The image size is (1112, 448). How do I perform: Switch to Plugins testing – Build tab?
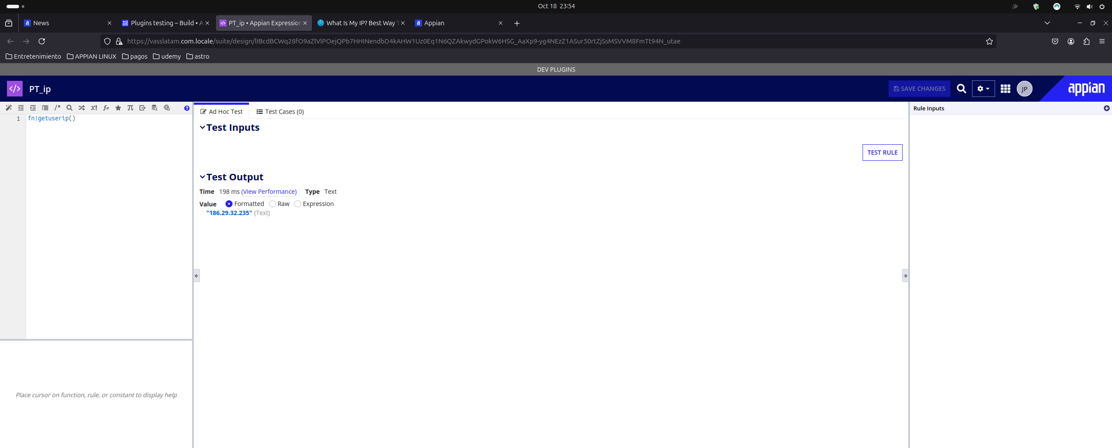point(165,23)
